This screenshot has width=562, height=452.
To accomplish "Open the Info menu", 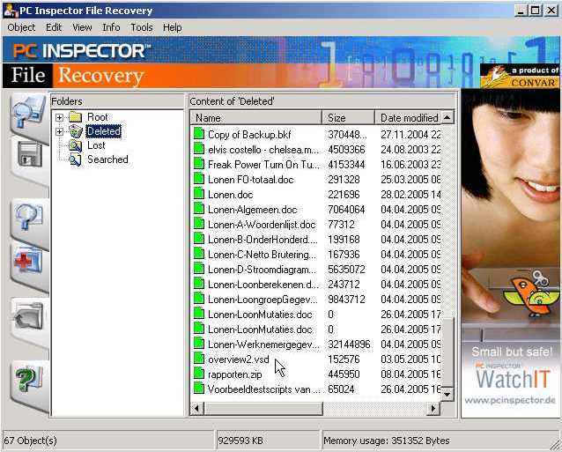I will pyautogui.click(x=111, y=27).
